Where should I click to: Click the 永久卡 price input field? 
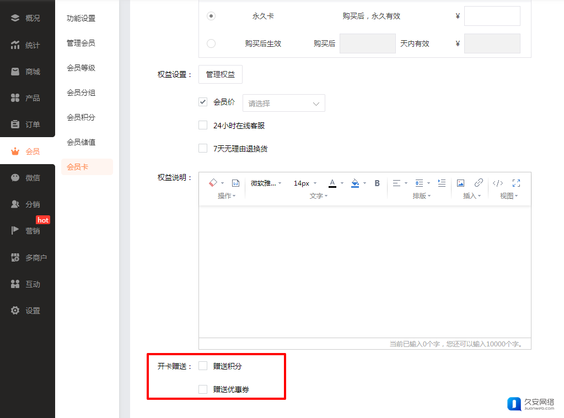(492, 16)
